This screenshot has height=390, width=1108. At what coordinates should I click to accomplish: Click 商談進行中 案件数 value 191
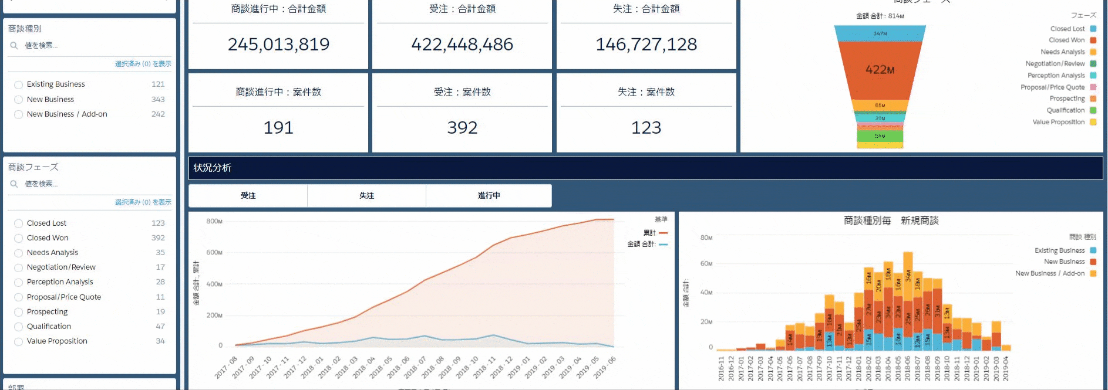(278, 128)
